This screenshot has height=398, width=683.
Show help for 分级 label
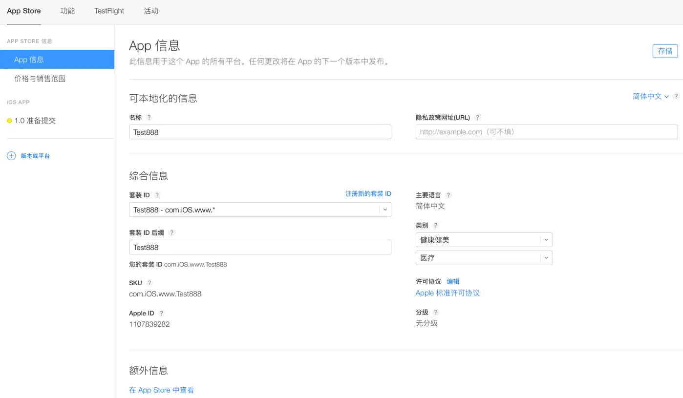click(x=436, y=313)
